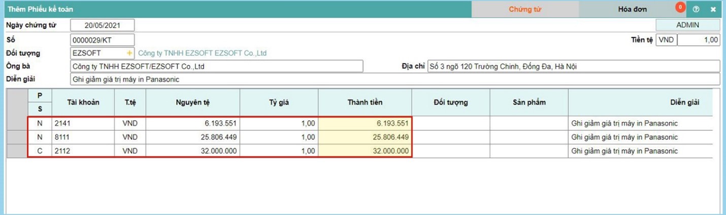This screenshot has height=215, width=726.
Task: Open the Tiền tệ VND currency box
Action: (x=666, y=40)
